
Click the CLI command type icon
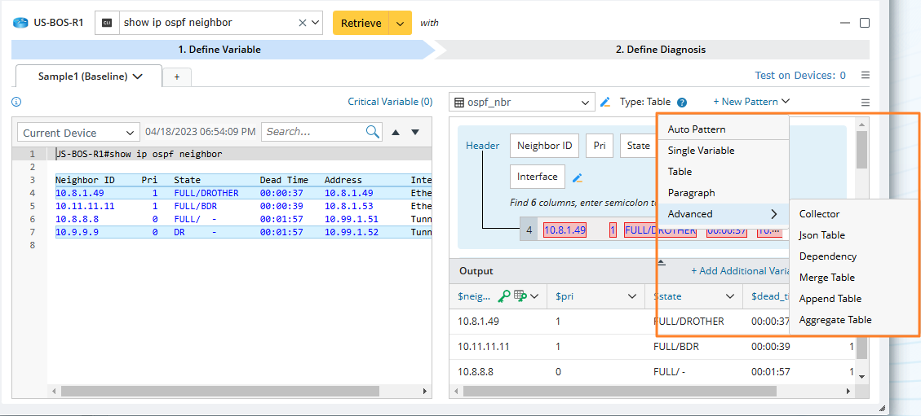coord(107,23)
